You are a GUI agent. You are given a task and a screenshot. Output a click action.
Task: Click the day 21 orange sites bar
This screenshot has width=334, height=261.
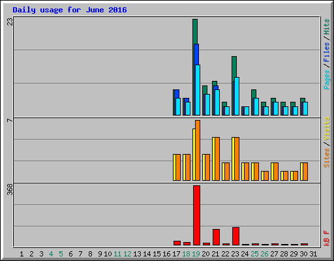tap(217, 159)
